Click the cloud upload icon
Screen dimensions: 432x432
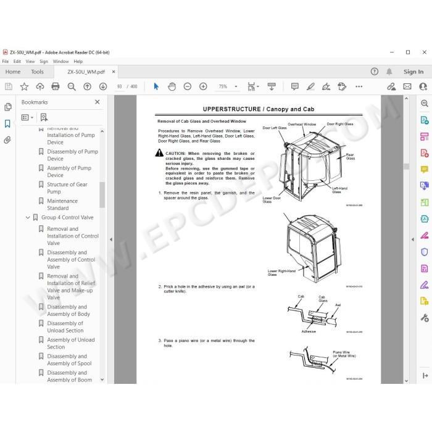coord(40,86)
